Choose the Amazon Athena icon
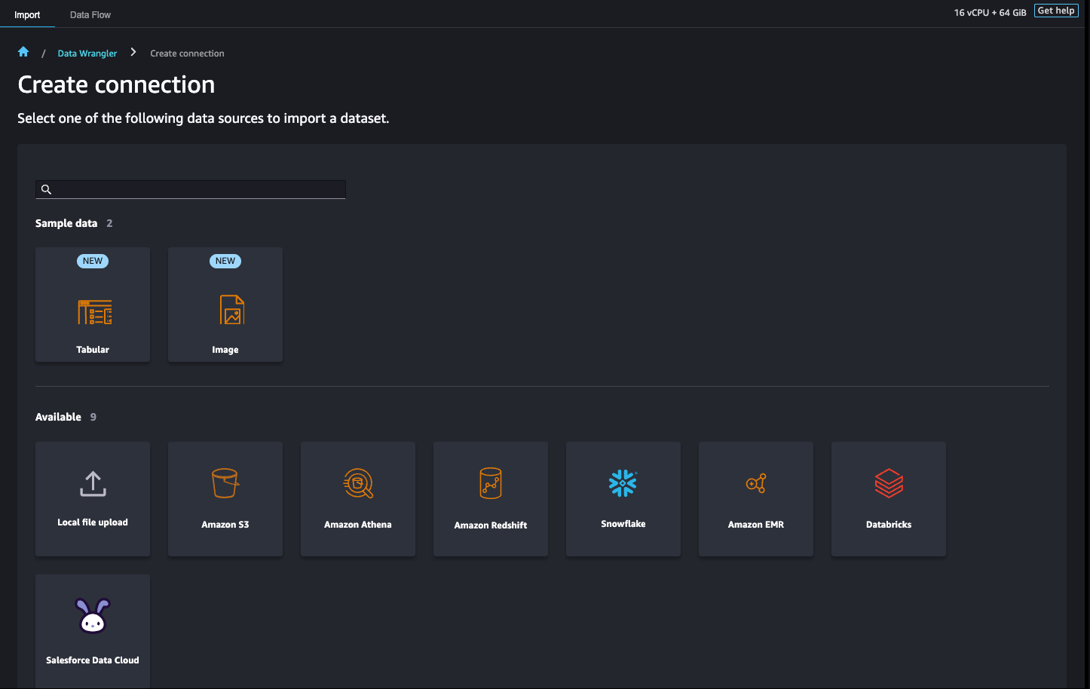 coord(358,483)
